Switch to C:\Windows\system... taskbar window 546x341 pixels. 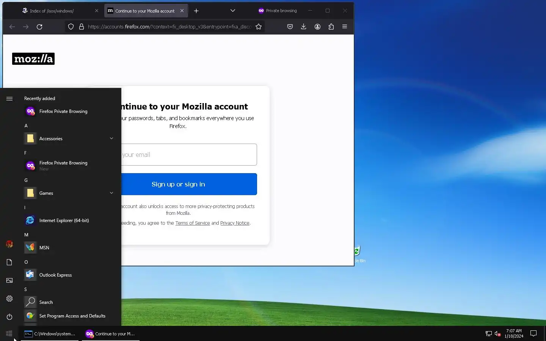tap(50, 334)
